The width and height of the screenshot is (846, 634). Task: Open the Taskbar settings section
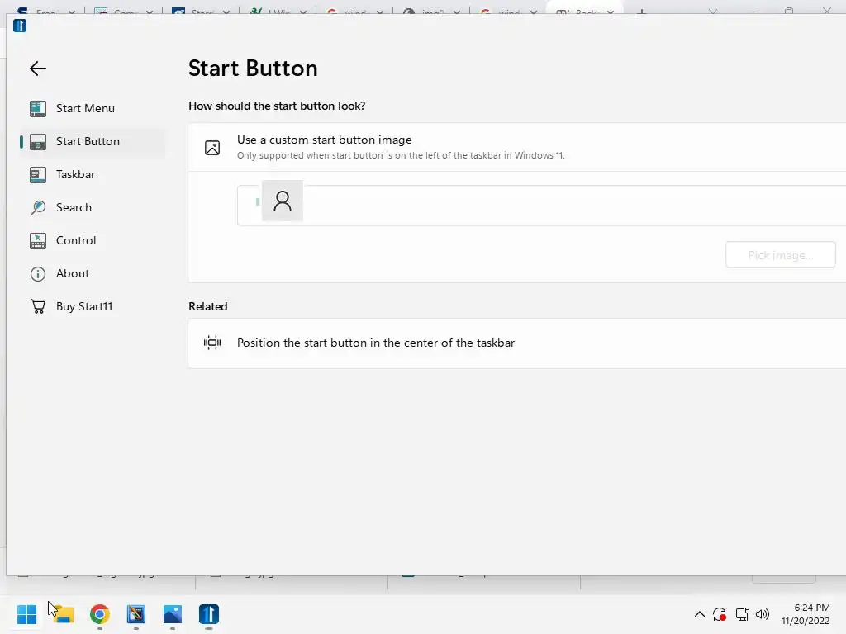(93, 174)
